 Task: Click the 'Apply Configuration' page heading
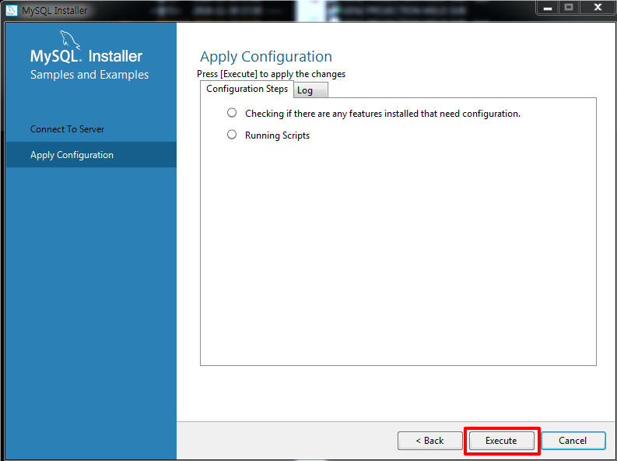click(266, 57)
